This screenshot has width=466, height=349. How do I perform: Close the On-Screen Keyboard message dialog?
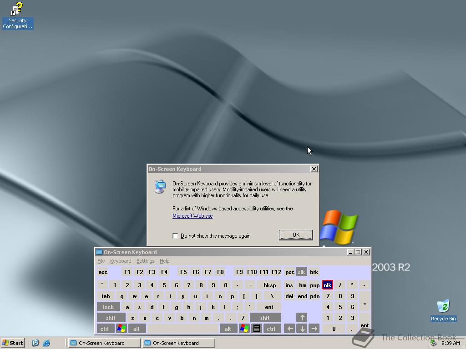pos(314,169)
